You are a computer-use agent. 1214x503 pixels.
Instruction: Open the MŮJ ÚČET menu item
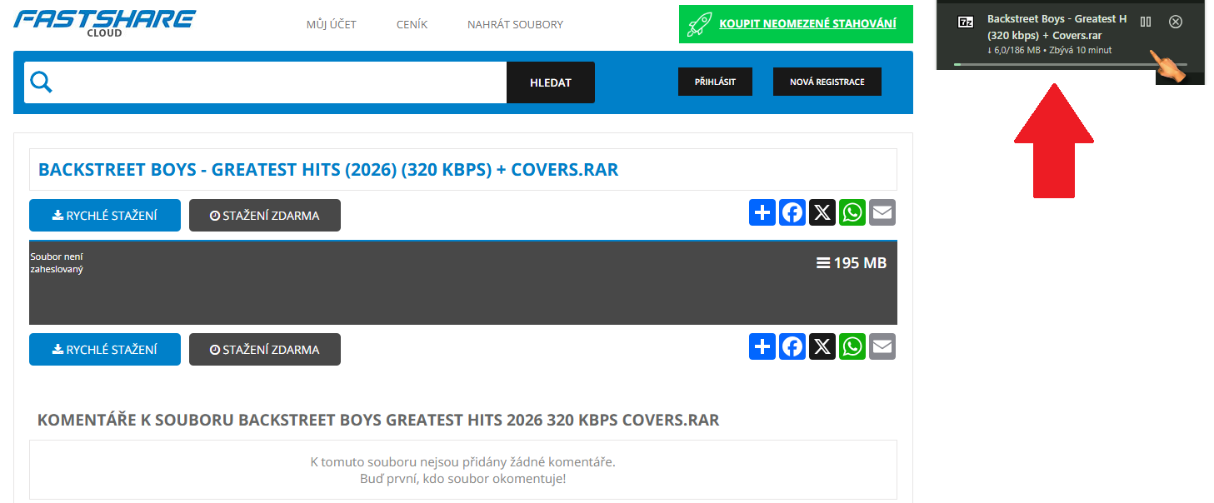(x=331, y=24)
